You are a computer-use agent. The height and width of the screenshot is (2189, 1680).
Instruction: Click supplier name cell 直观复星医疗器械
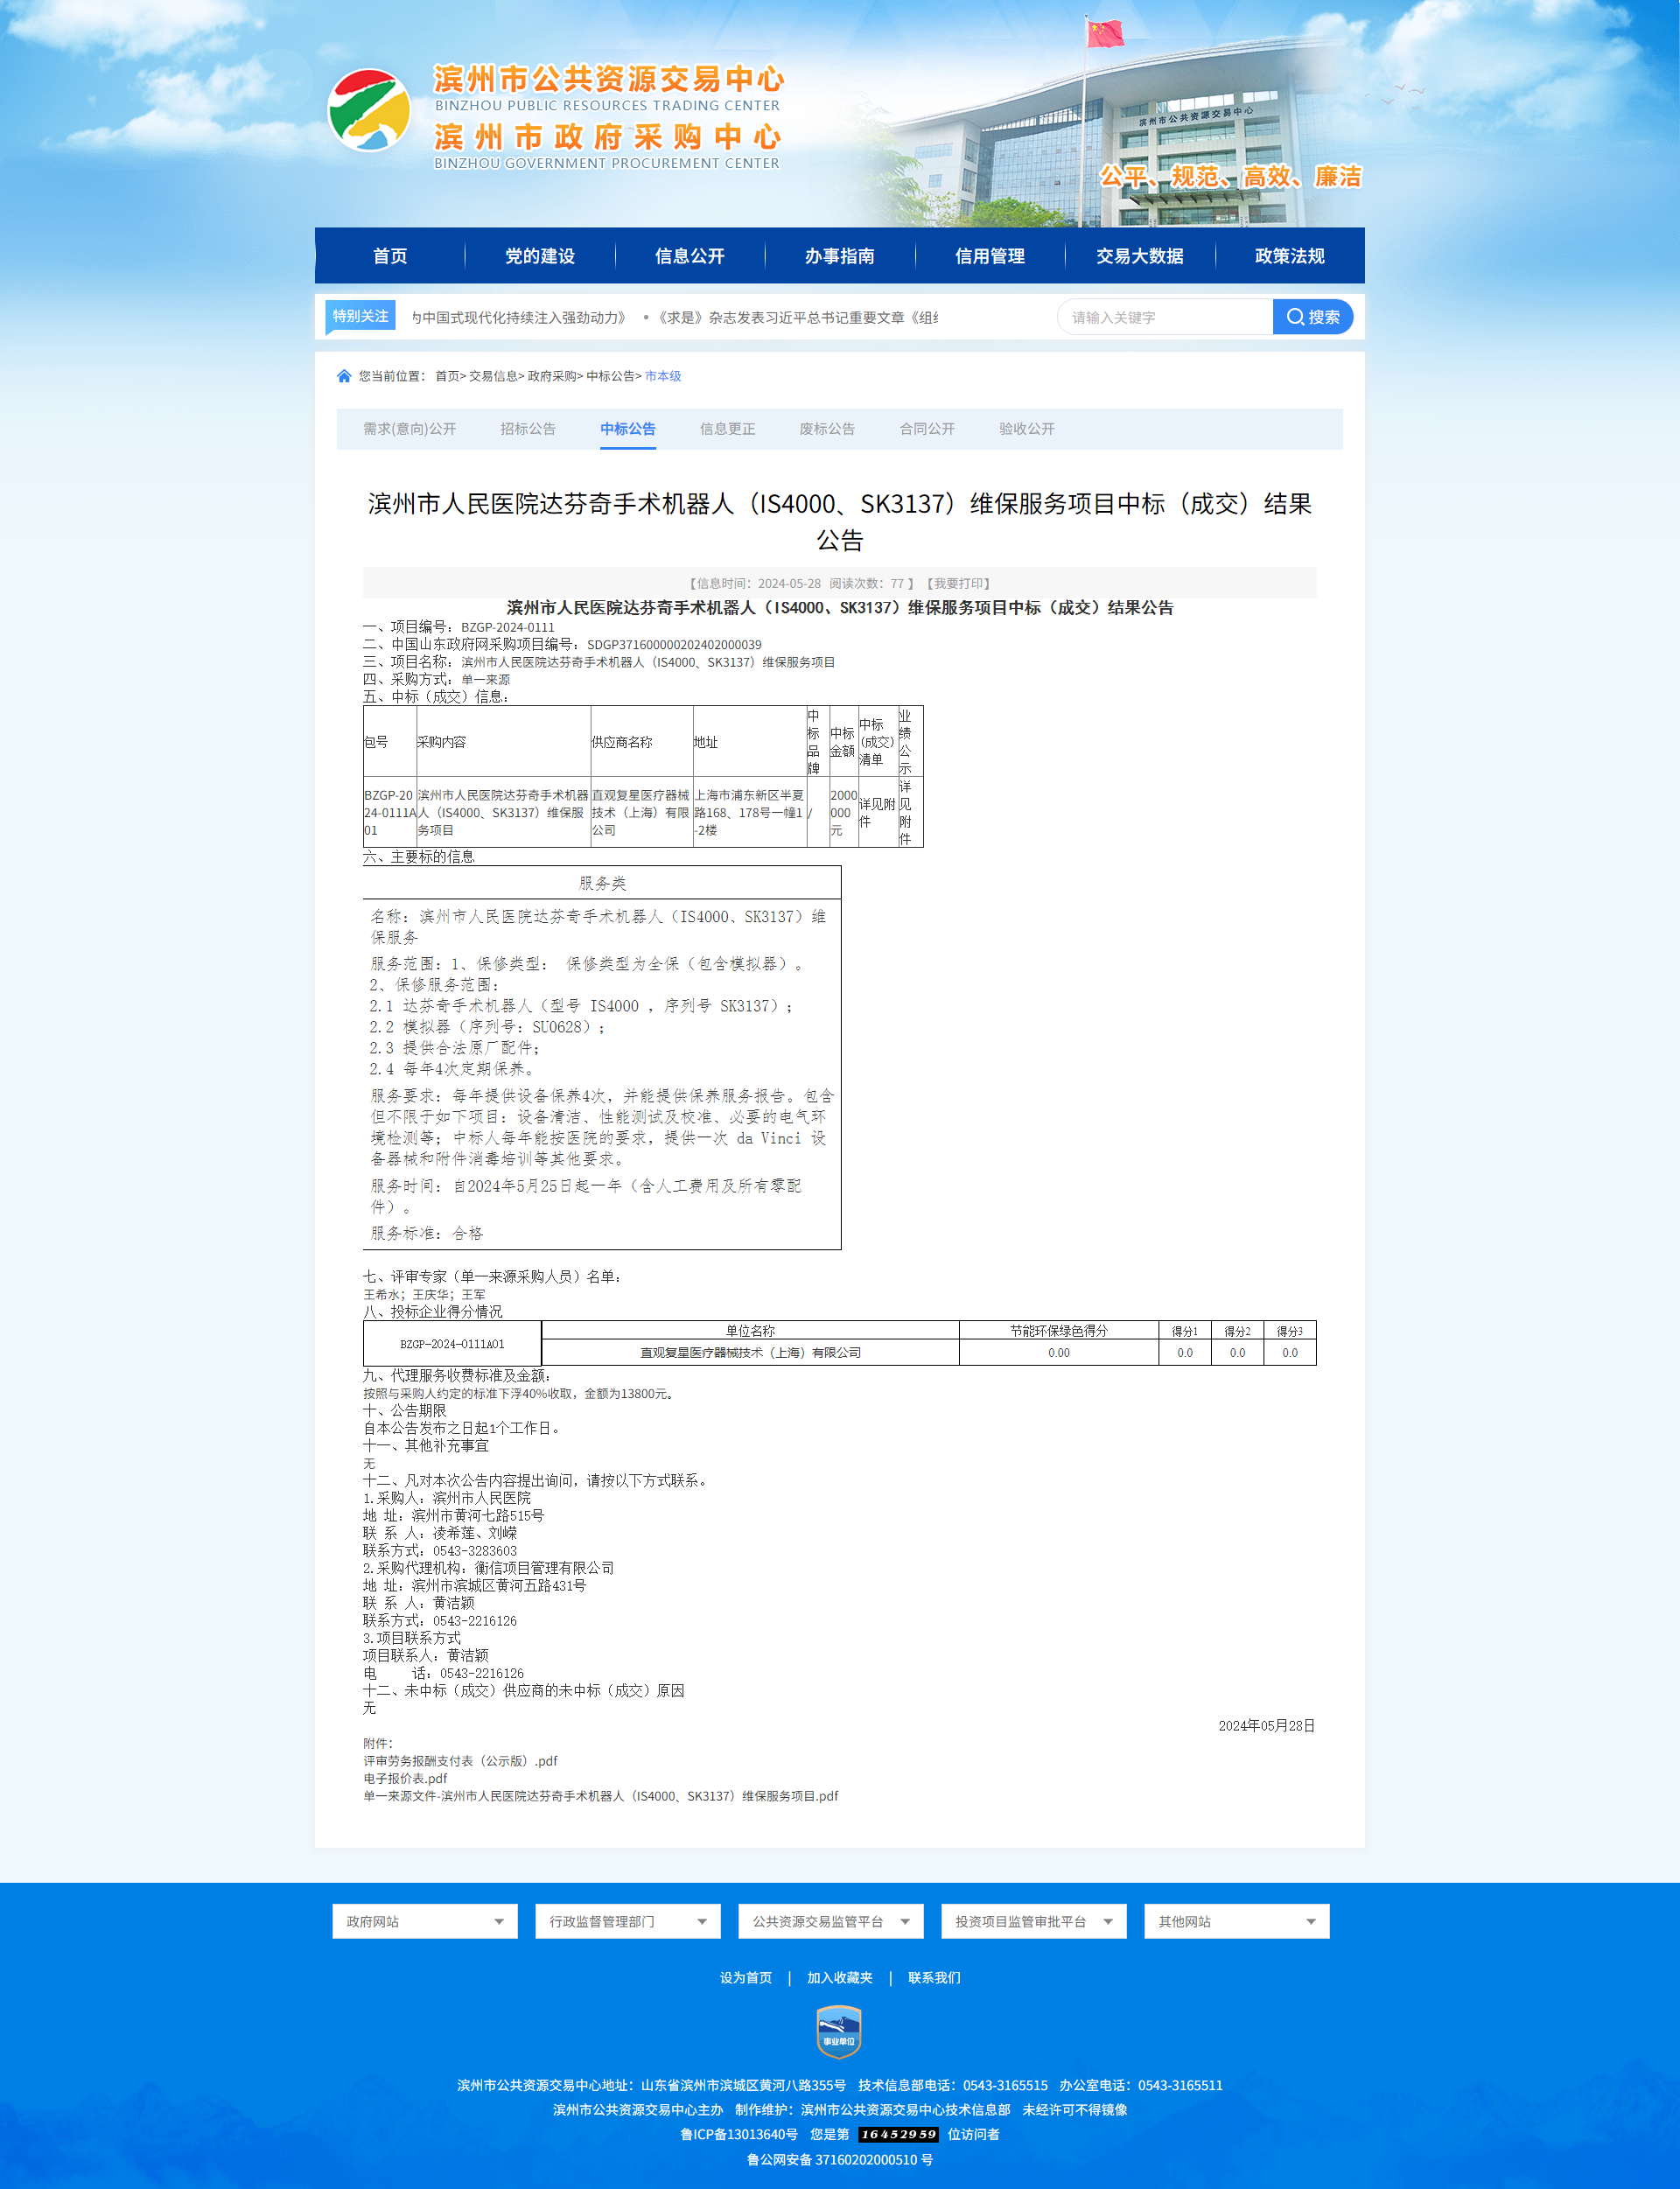point(641,812)
